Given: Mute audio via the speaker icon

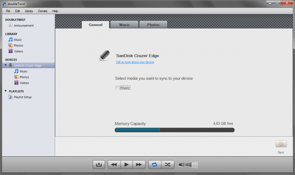Looking at the screenshot, I should (x=182, y=165).
